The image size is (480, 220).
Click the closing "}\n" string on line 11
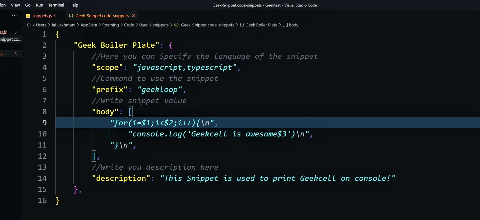click(121, 145)
